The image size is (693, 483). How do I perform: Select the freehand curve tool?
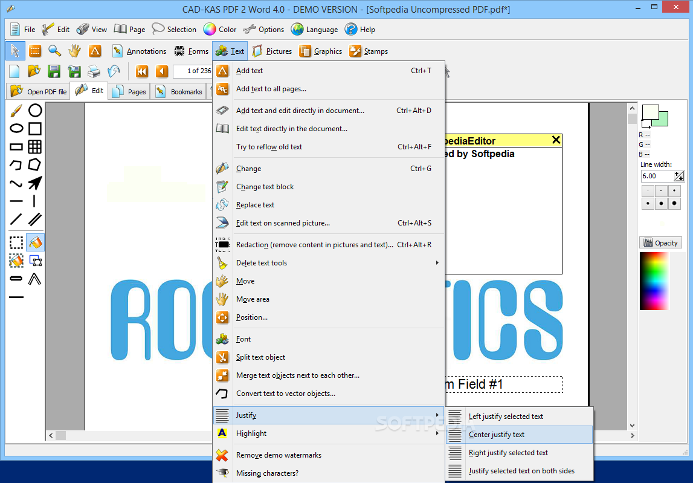coord(16,183)
